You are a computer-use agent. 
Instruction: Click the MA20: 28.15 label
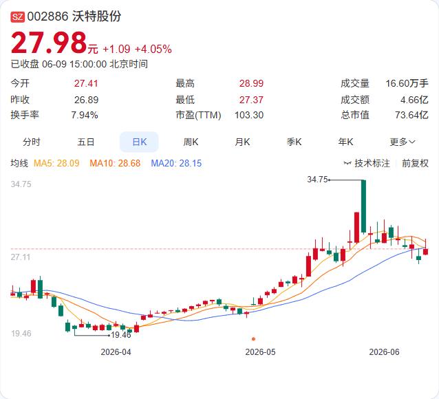point(176,163)
